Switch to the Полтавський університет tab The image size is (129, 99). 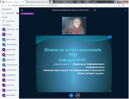click(x=37, y=2)
